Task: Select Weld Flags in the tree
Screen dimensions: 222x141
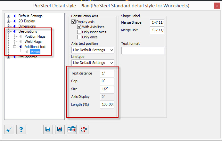Action: (33, 42)
